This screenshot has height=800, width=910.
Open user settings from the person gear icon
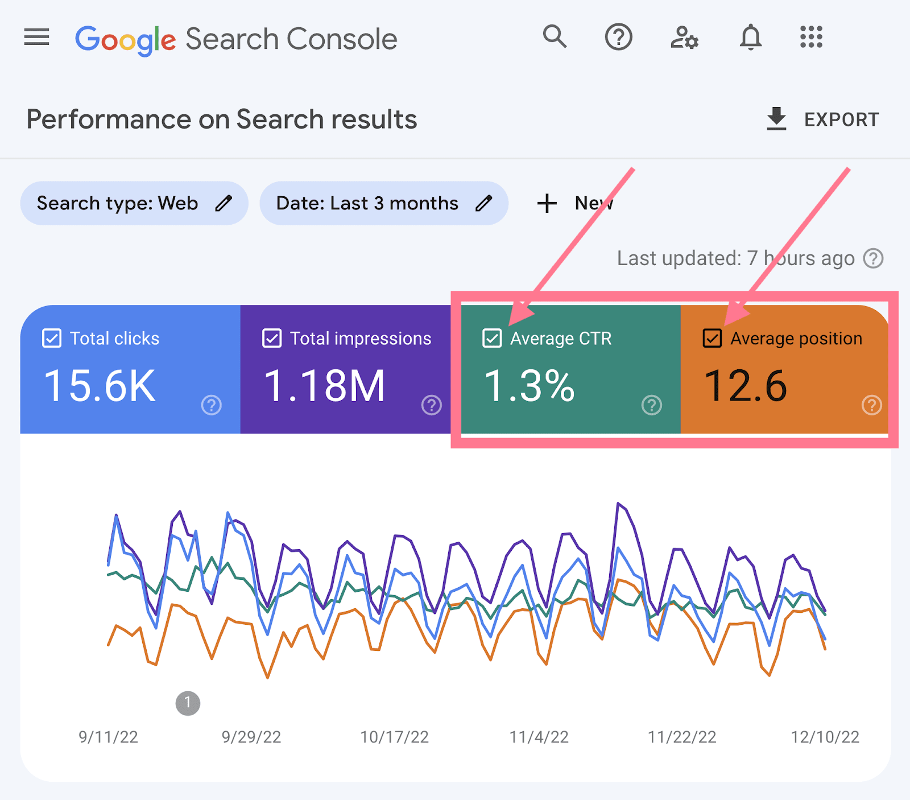[x=684, y=38]
